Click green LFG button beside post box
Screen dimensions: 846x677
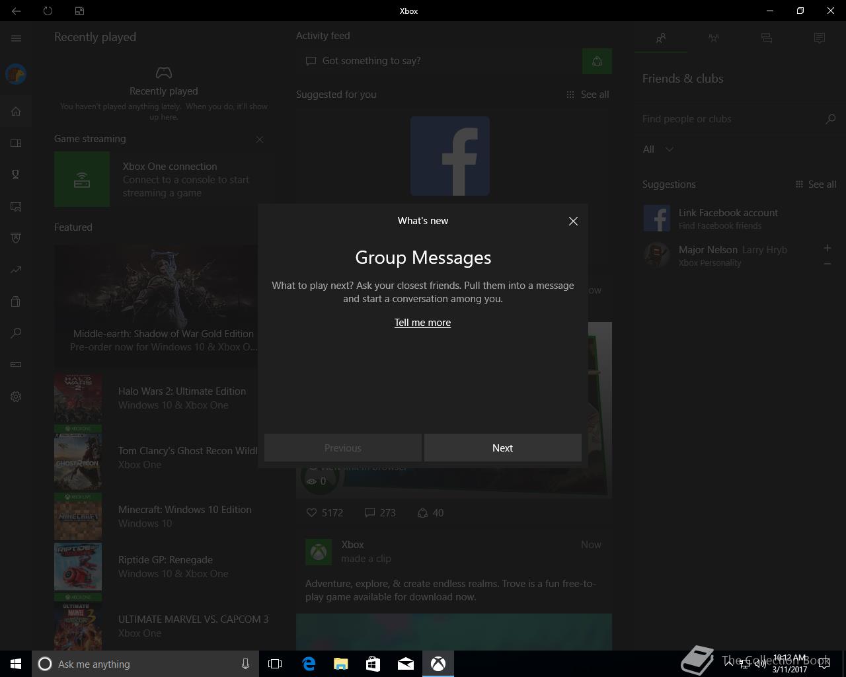click(x=597, y=61)
